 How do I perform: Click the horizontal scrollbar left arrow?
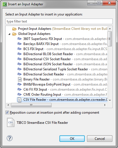point(8,105)
